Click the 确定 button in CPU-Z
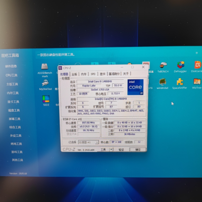This screenshot has height=202, width=202. pos(138,149)
